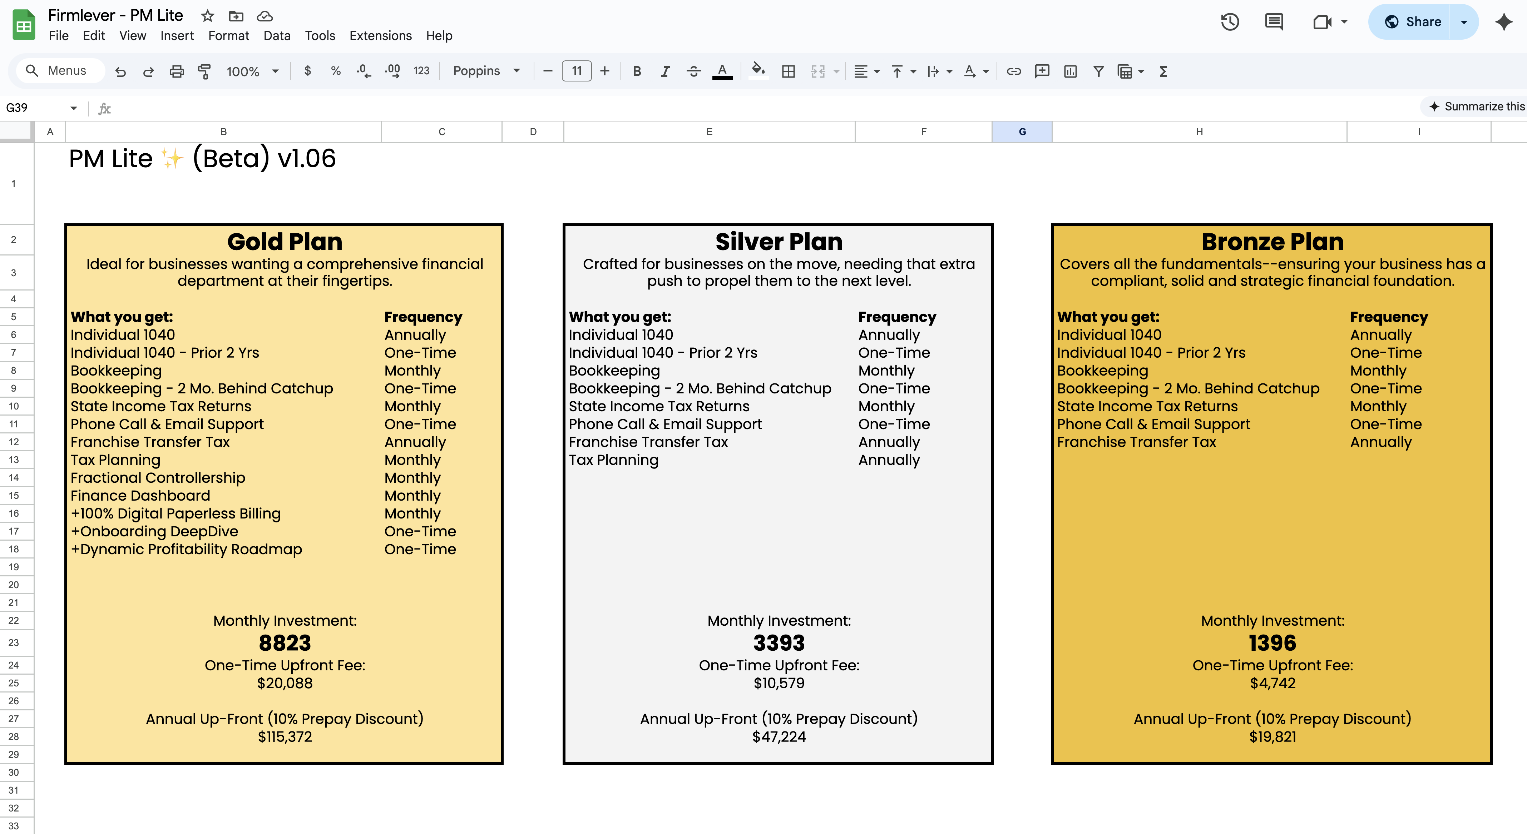
Task: Click the functions sigma icon
Action: 1163,72
